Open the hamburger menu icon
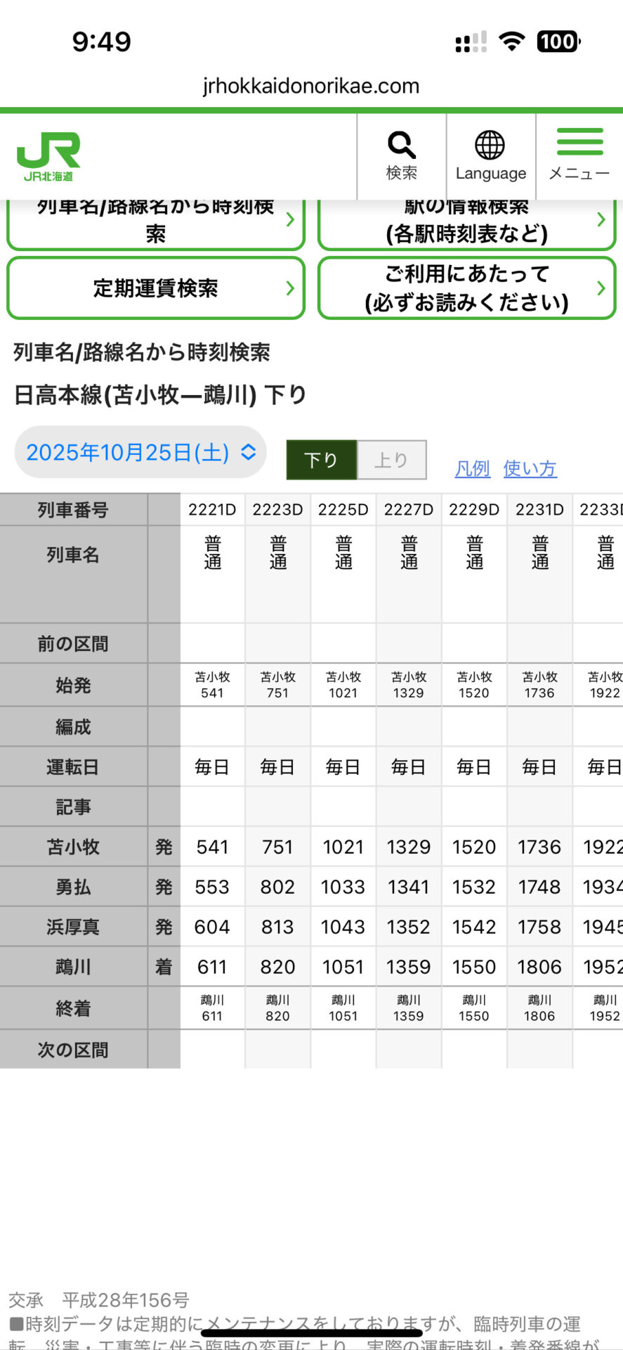Viewport: 623px width, 1350px height. tap(579, 142)
